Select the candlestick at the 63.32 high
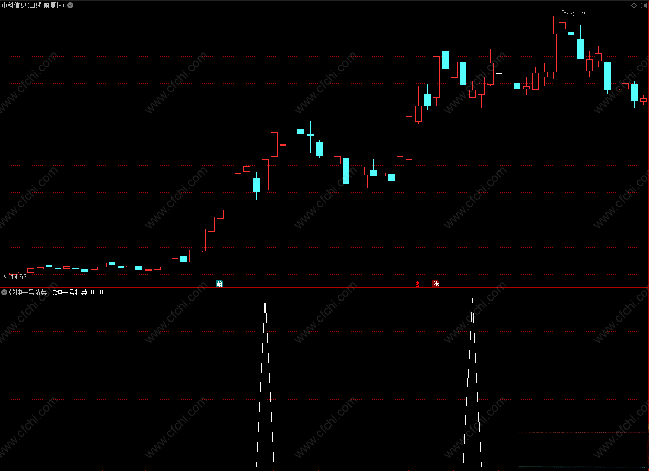649x471 pixels. [562, 25]
